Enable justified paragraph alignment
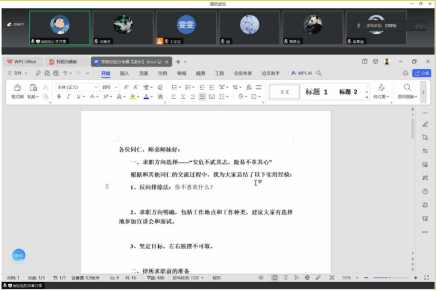Screen dimensions: 436x291 [x=202, y=97]
